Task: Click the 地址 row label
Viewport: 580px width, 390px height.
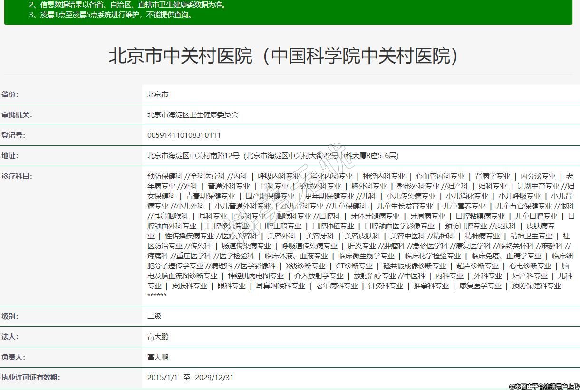Action: coord(10,156)
